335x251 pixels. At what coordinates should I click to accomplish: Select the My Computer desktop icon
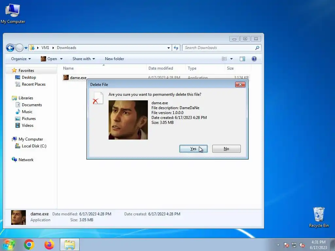point(13,14)
